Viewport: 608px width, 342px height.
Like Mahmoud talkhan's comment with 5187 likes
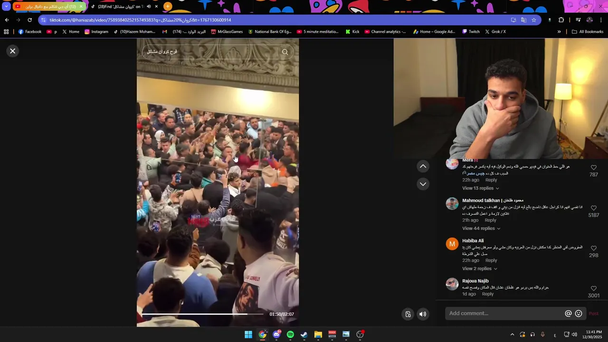coord(594,208)
